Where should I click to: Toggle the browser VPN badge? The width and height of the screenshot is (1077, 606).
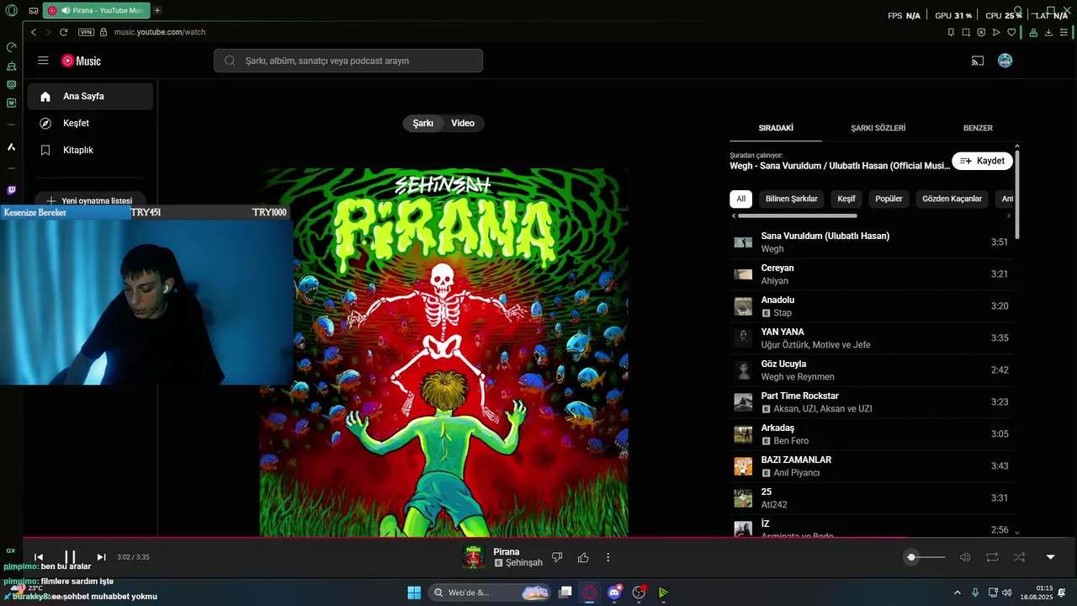coord(86,32)
